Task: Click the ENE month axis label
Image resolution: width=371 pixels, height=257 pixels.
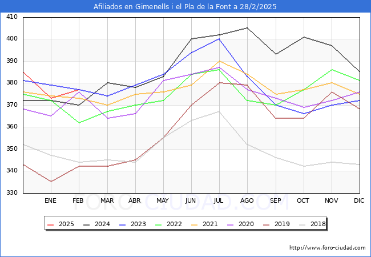Action: (50, 200)
